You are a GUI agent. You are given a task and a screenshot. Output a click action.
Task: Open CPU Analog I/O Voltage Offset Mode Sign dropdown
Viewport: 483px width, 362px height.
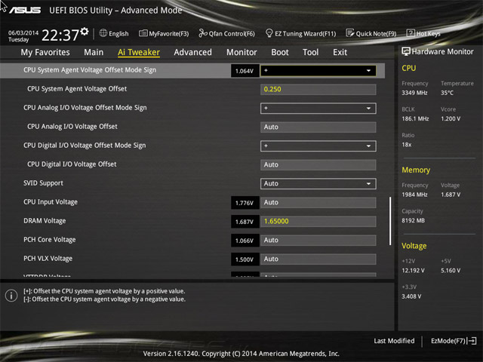318,109
